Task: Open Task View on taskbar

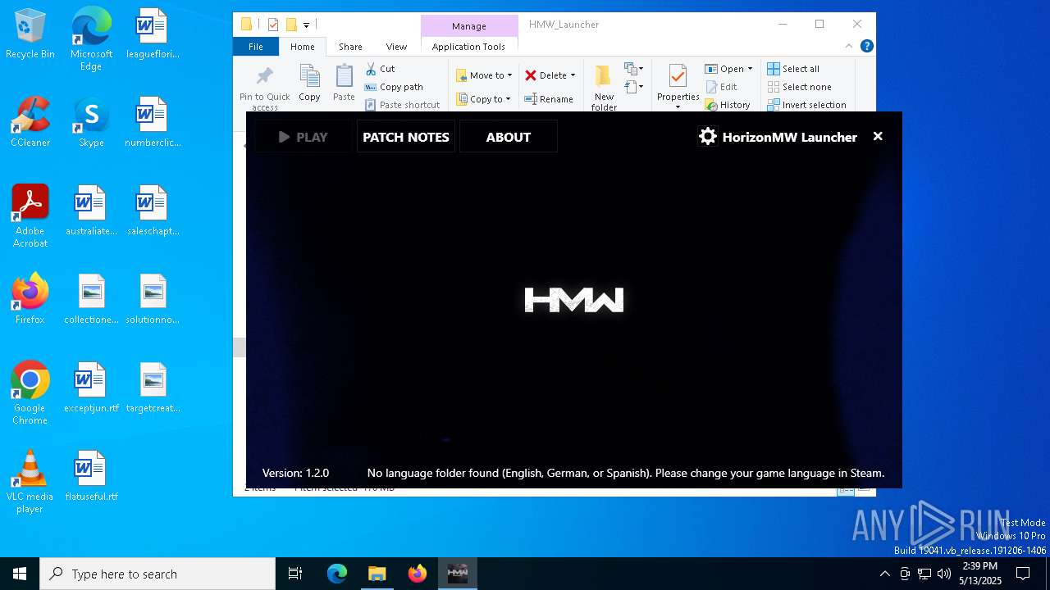Action: pos(295,574)
